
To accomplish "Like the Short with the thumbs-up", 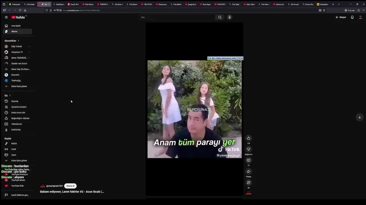I will (x=248, y=138).
